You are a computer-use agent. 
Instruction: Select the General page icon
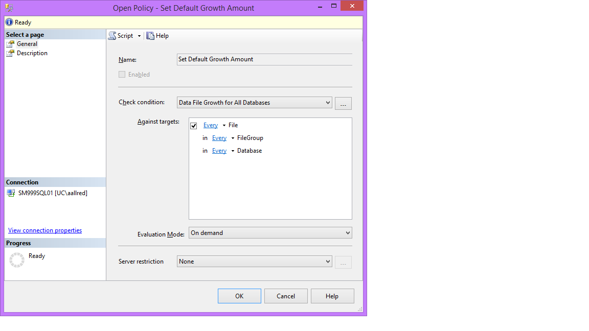pos(10,44)
